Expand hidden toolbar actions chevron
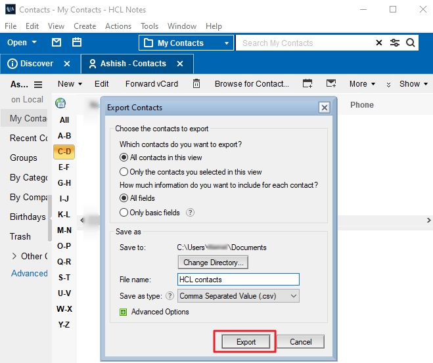The width and height of the screenshot is (433, 363). tap(388, 85)
